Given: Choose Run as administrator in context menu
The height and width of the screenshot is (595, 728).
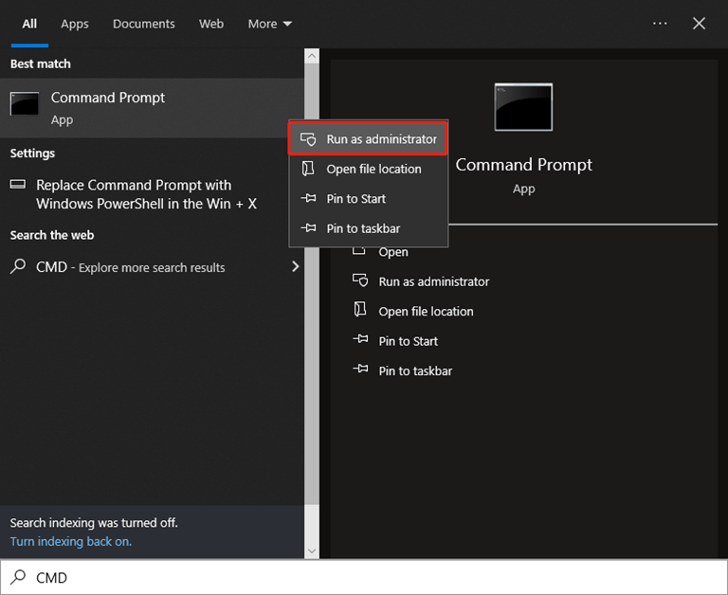Looking at the screenshot, I should (368, 138).
